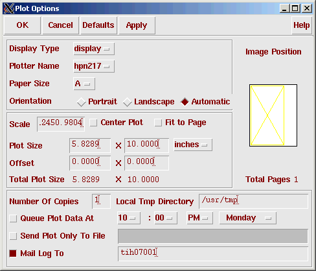Image resolution: width=316 pixels, height=271 pixels.
Task: Click the Scale input field
Action: coord(61,124)
